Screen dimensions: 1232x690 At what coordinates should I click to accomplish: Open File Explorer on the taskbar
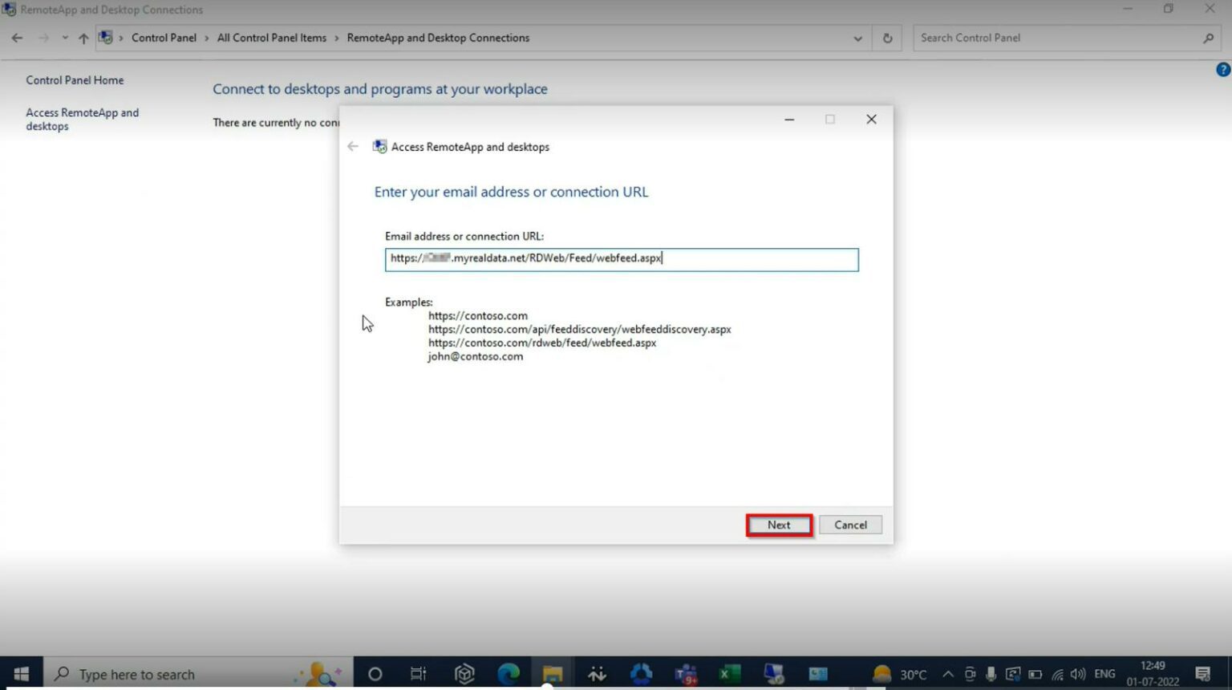point(551,674)
